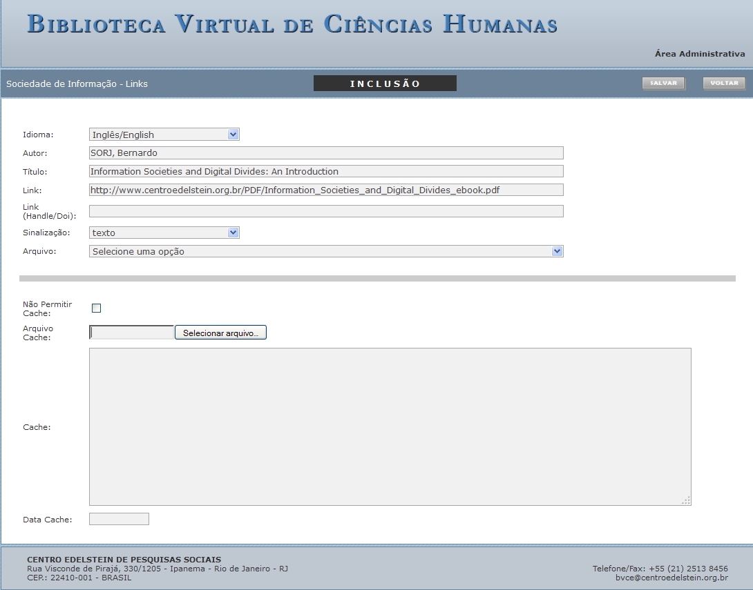Click the INCLUSÃO mode banner
Image resolution: width=753 pixels, height=590 pixels.
coord(385,83)
